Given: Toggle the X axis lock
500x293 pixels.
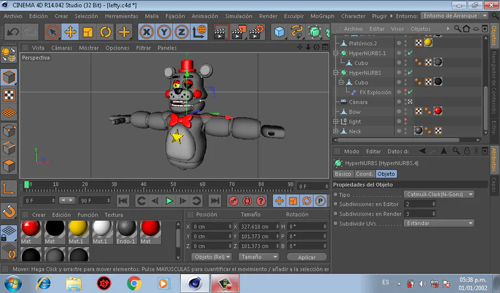Looking at the screenshot, I should pyautogui.click(x=147, y=32).
